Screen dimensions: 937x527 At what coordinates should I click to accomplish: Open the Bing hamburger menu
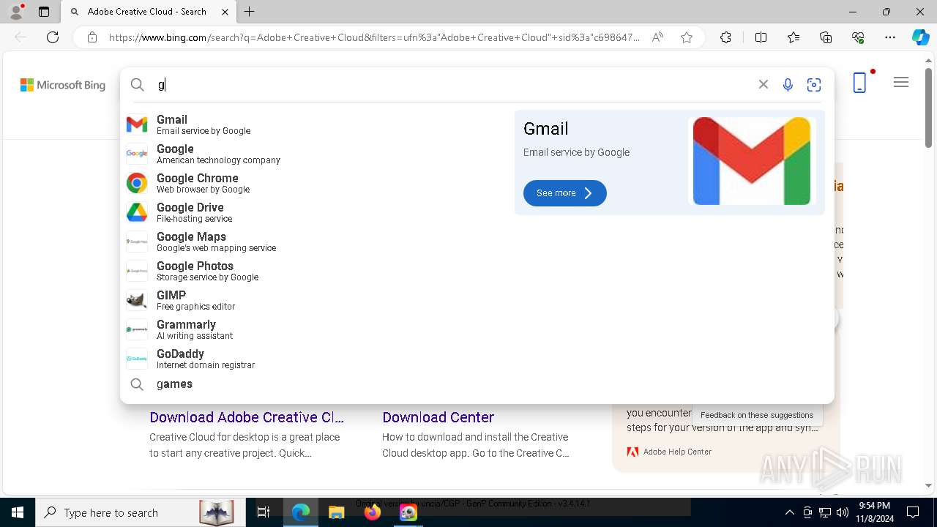[x=901, y=82]
